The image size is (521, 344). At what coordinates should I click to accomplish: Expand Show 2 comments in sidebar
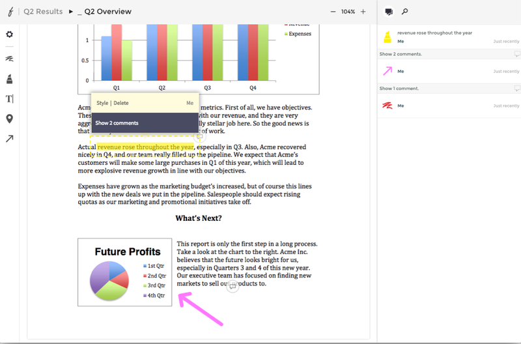tap(401, 54)
